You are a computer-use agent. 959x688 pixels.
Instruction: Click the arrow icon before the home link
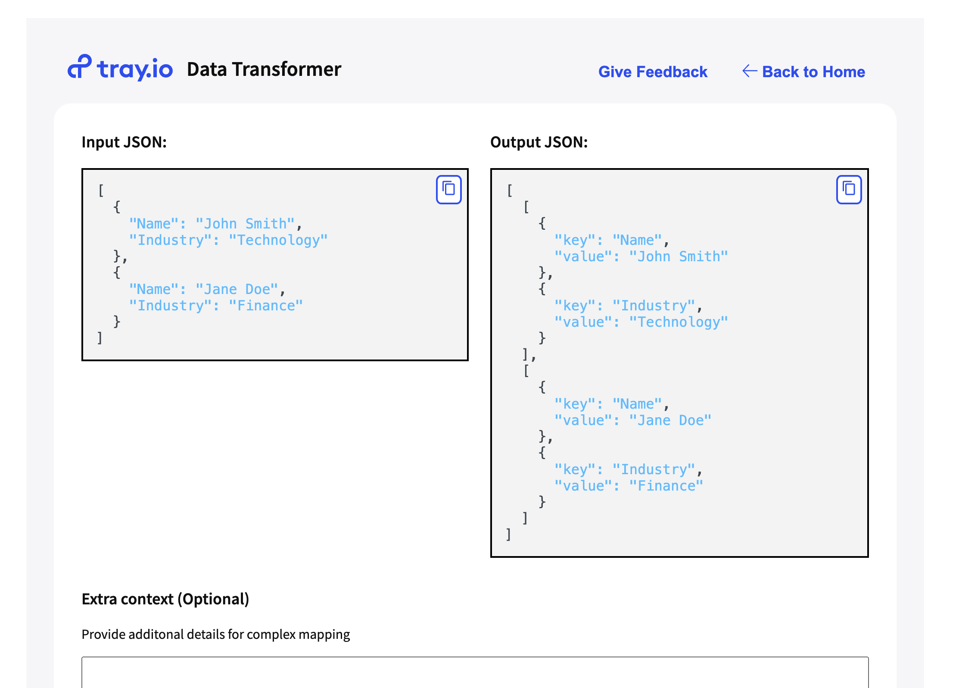coord(750,71)
